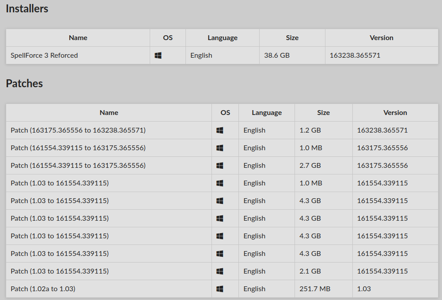
Task: Click Size column header in Patches table
Action: [x=323, y=112]
